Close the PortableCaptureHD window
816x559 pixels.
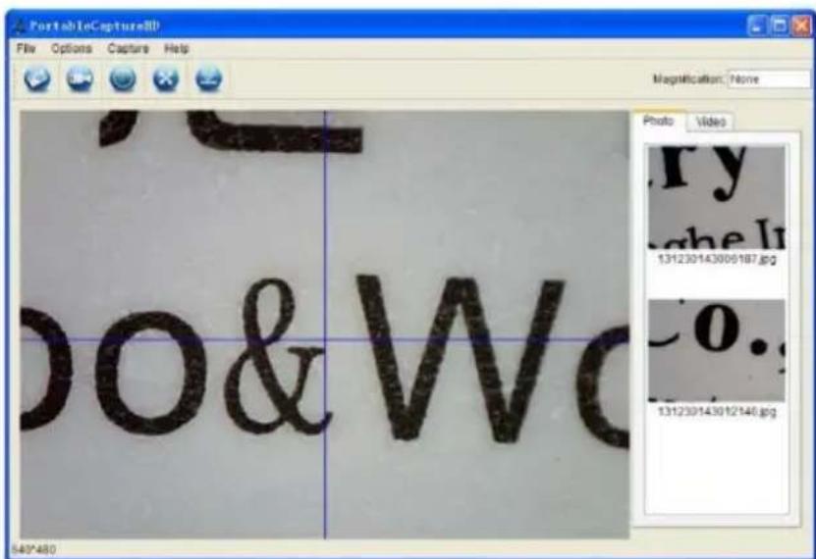coord(801,25)
